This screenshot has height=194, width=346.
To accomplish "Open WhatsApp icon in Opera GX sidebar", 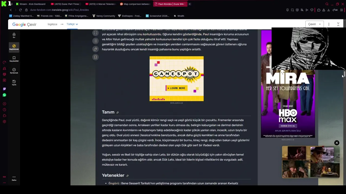I will [x=4, y=95].
